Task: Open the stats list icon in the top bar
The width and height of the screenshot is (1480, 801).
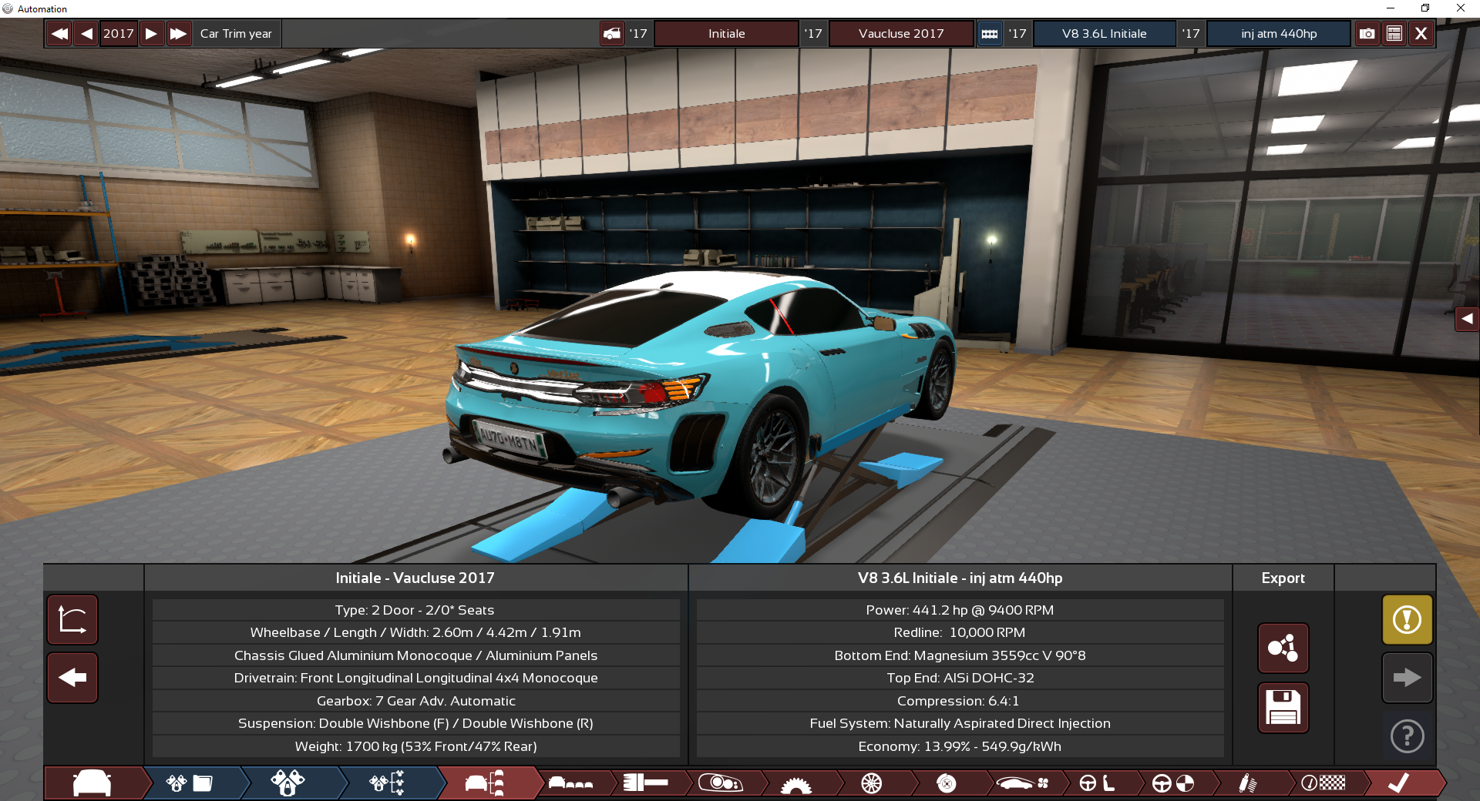Action: 1394,34
